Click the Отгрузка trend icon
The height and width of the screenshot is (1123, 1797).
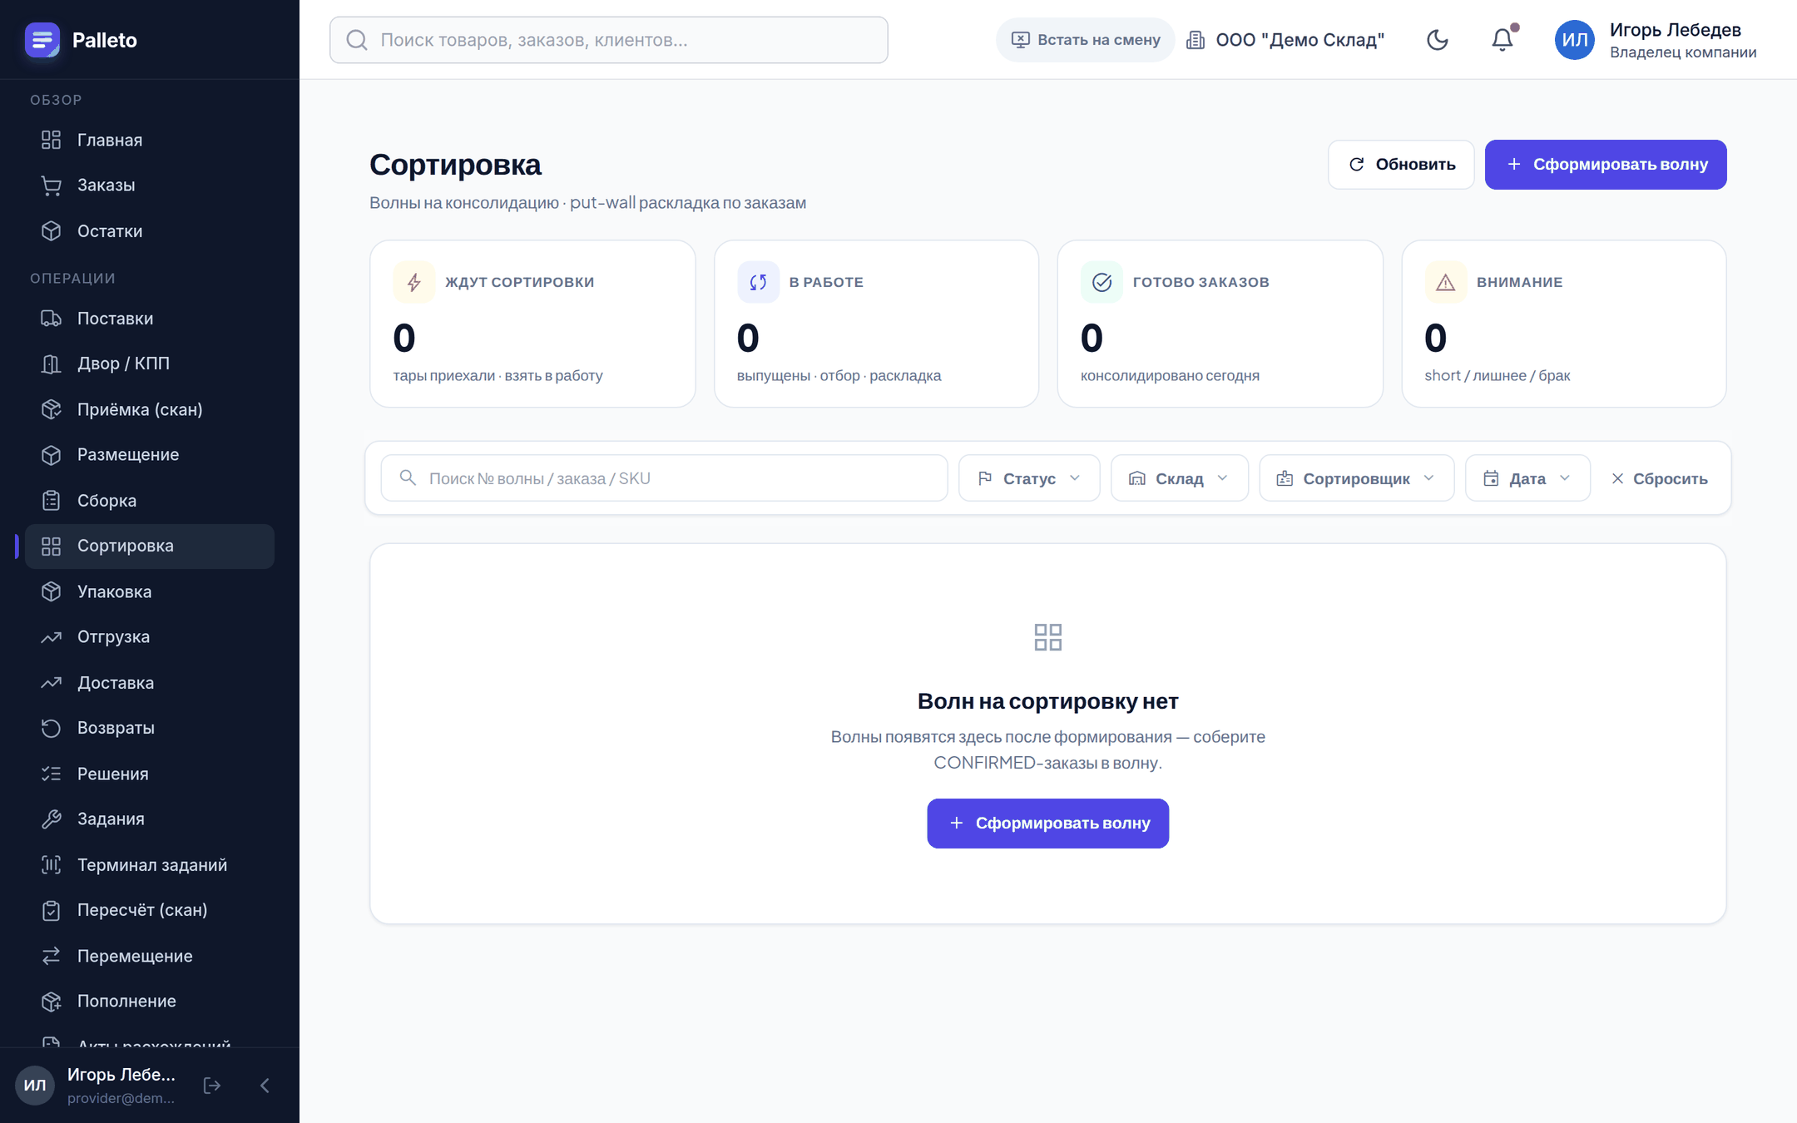(52, 637)
